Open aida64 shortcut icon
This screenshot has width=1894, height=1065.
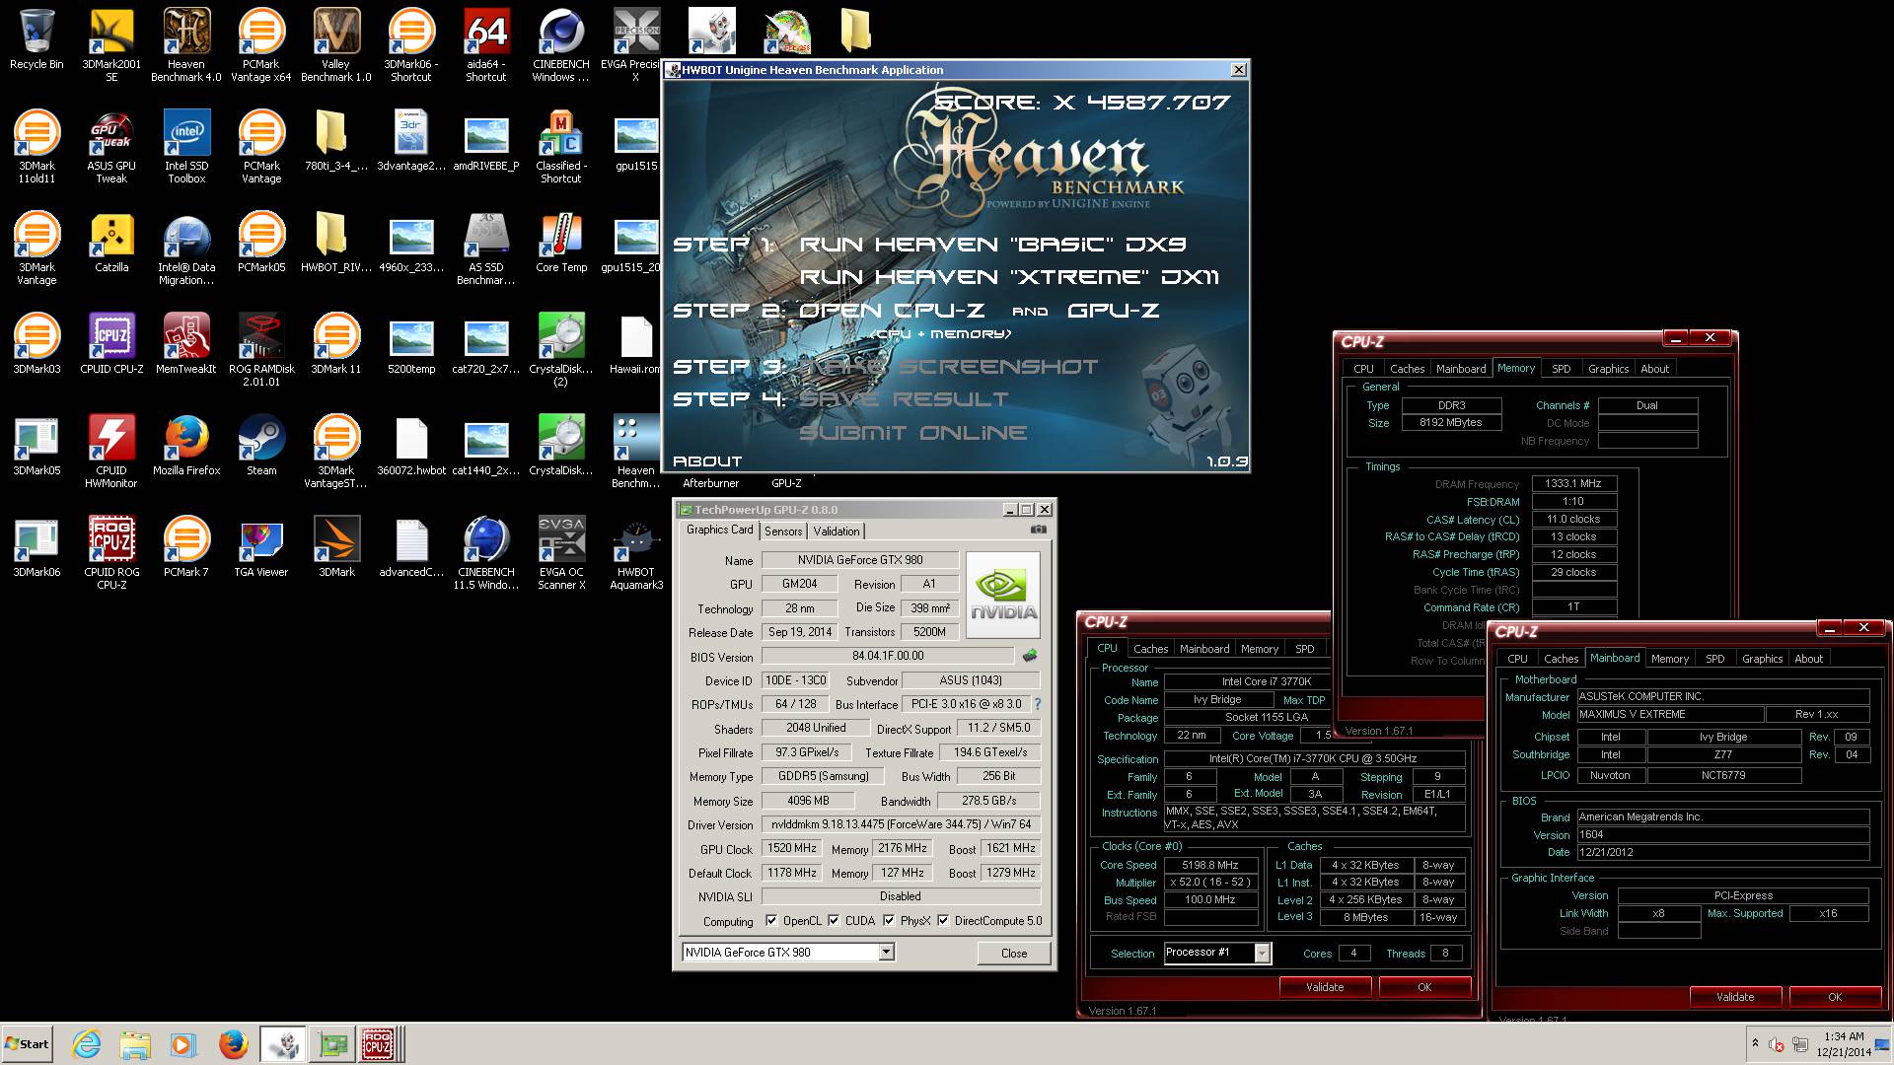point(486,45)
